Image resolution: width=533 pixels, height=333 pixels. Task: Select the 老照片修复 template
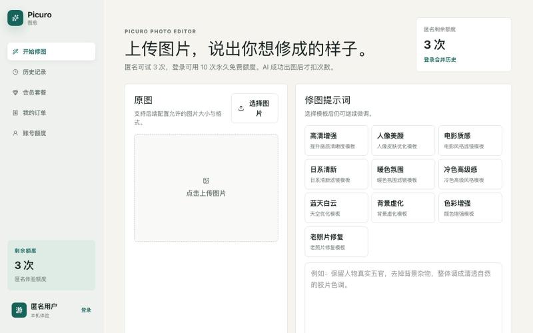336,242
